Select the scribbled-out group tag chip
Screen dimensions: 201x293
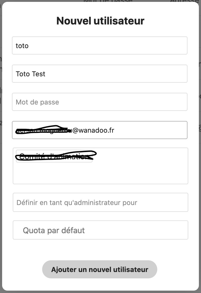(54, 156)
